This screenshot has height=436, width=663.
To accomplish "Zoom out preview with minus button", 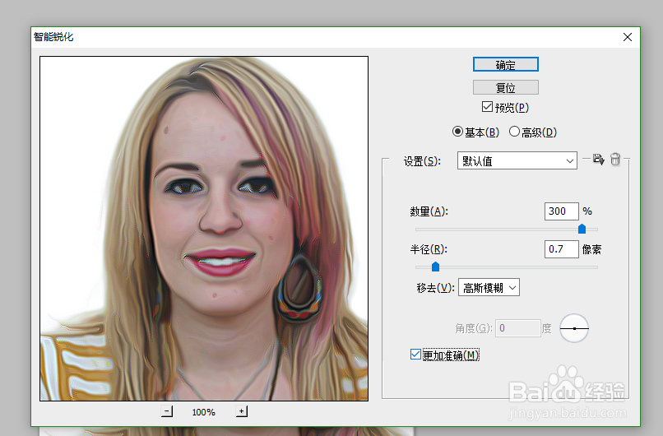I will (167, 411).
